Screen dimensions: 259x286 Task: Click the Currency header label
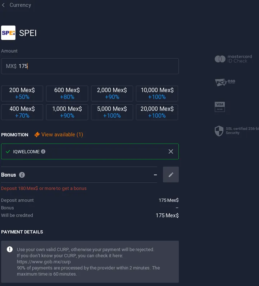pos(20,5)
